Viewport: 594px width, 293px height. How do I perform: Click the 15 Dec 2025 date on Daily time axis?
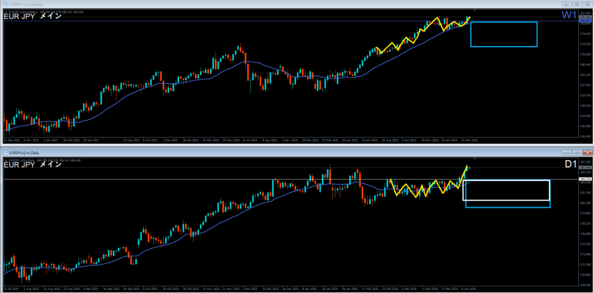click(271, 288)
